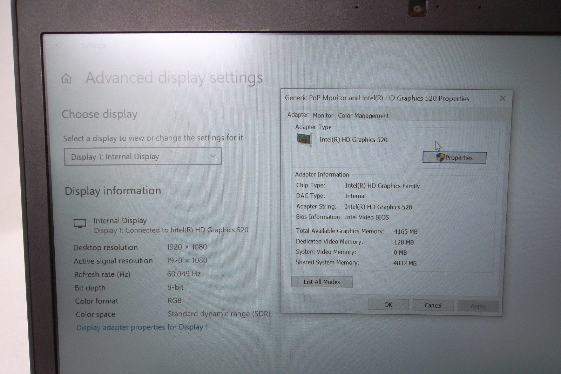Open the Display 1: Internal Display dropdown

tap(143, 156)
